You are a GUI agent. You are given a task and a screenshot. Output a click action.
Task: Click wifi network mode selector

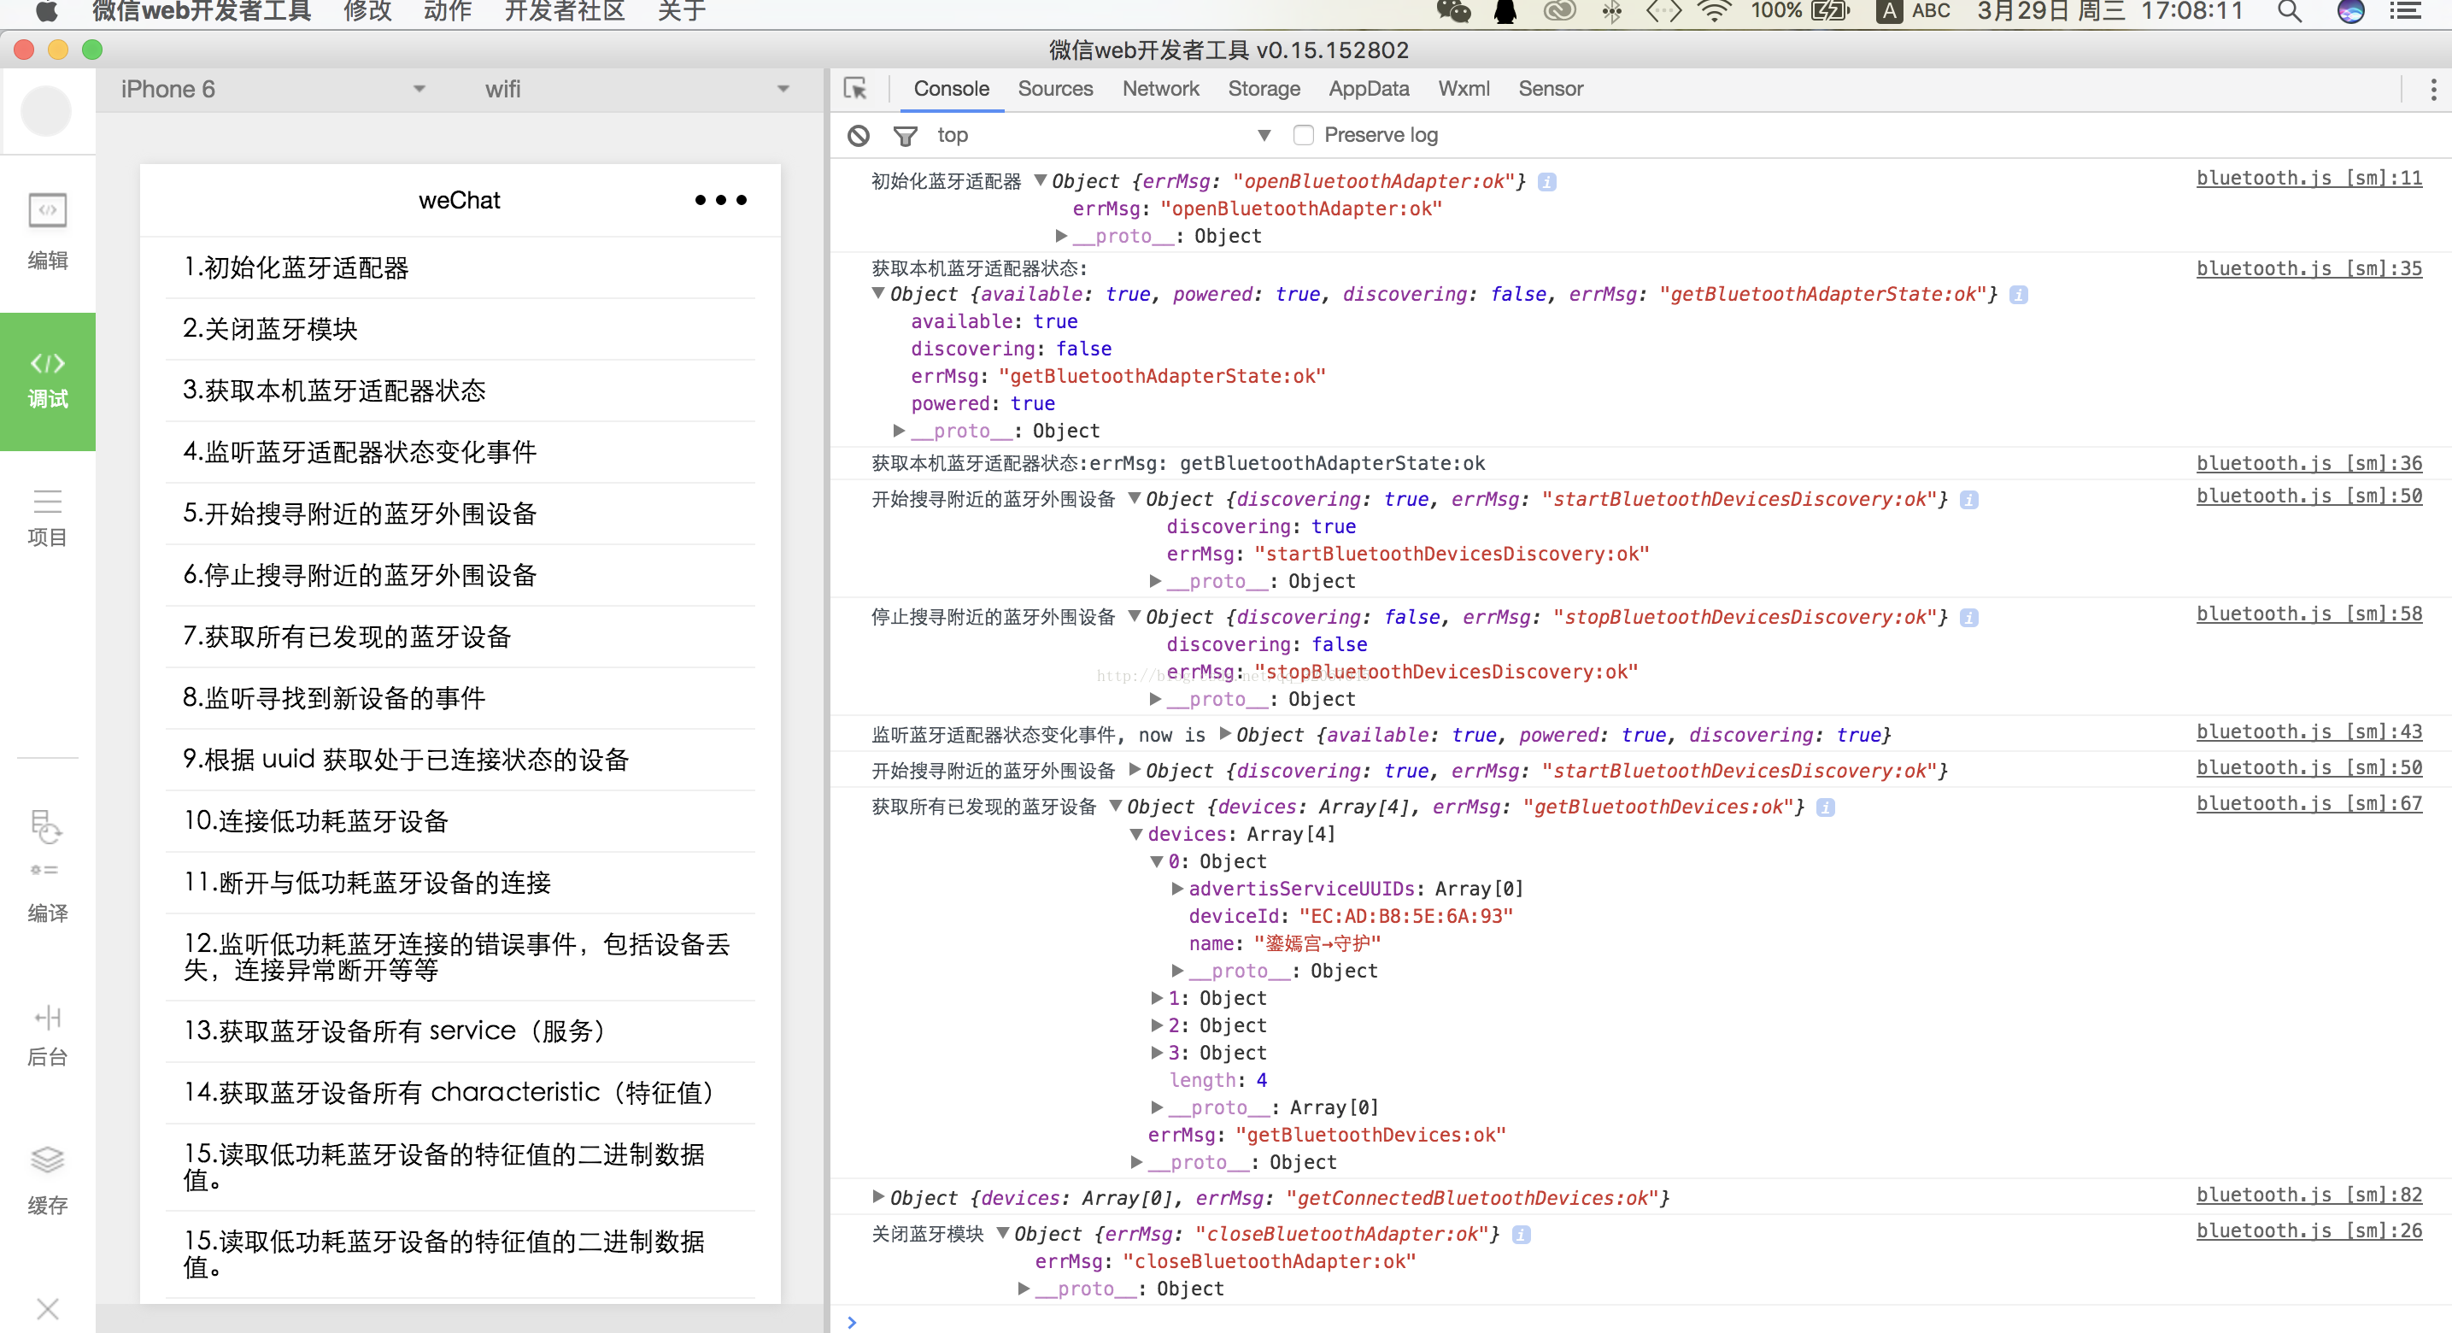[x=629, y=91]
